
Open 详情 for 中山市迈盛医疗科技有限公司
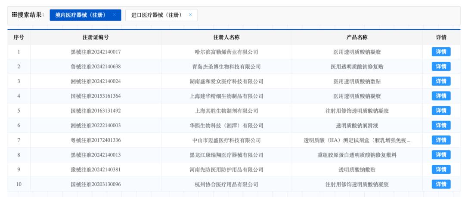click(x=441, y=140)
